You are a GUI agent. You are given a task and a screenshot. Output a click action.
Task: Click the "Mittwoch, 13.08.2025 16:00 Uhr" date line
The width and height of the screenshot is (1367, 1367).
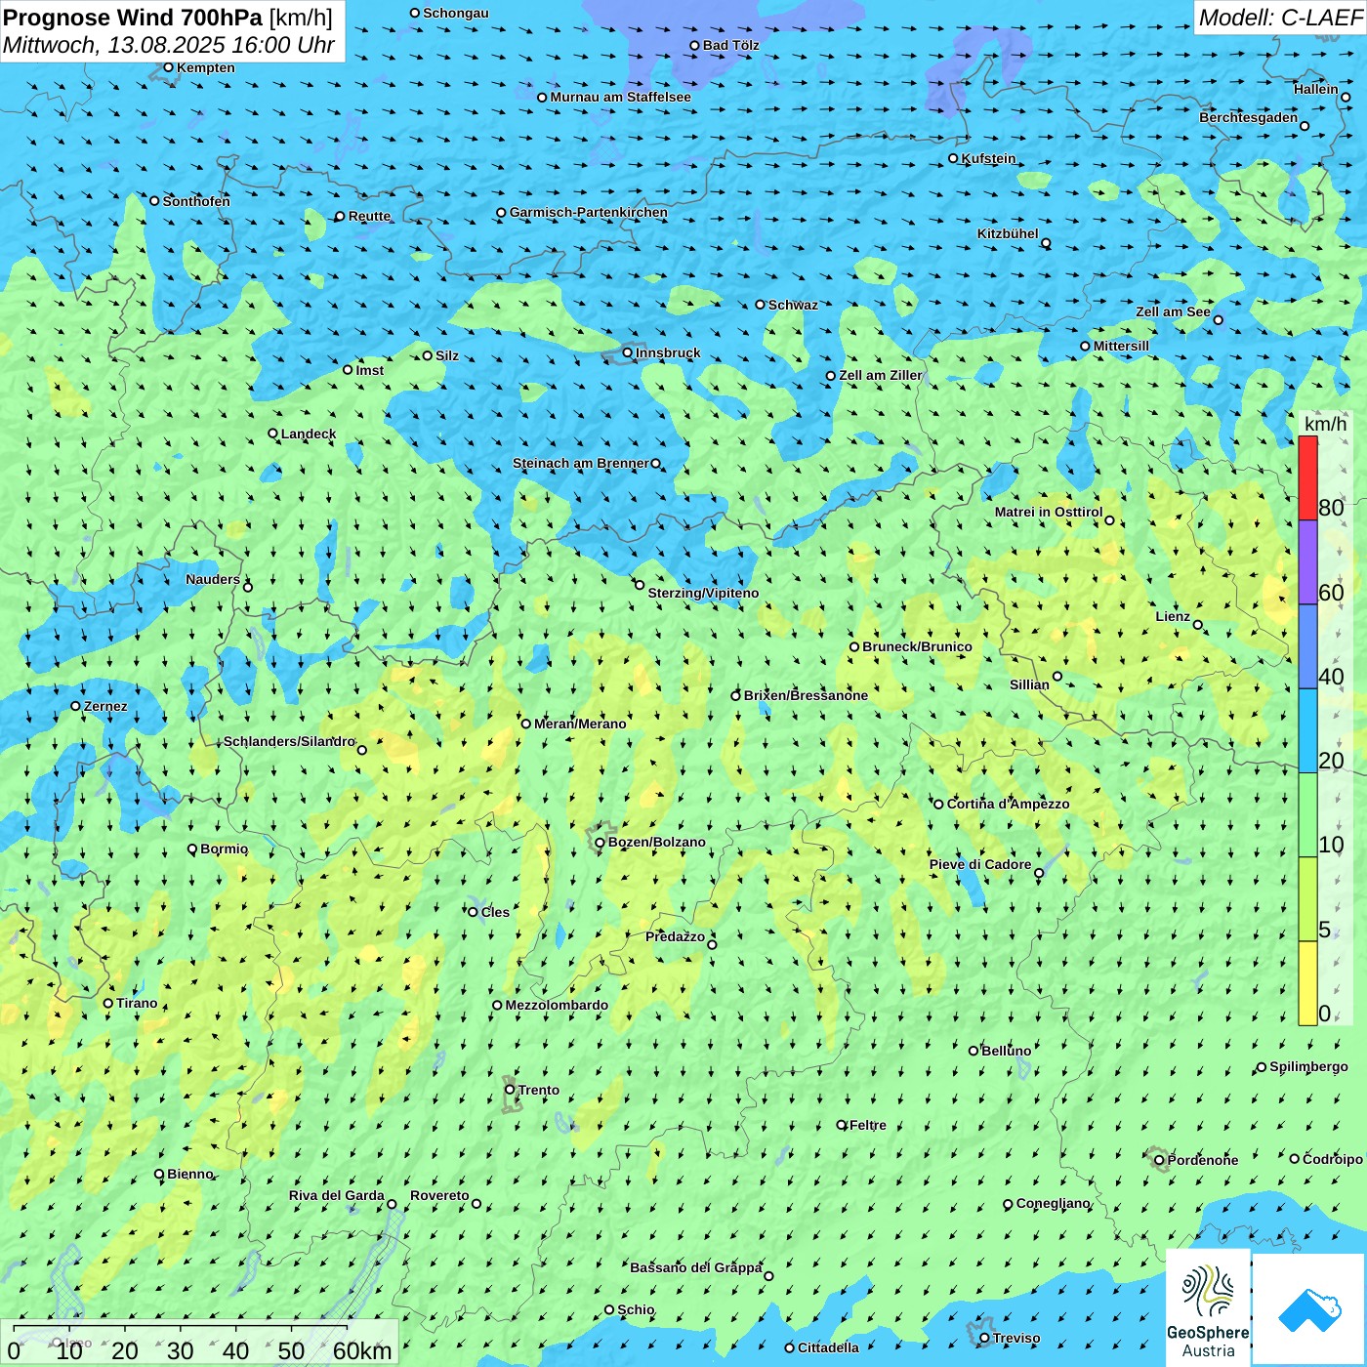click(169, 45)
